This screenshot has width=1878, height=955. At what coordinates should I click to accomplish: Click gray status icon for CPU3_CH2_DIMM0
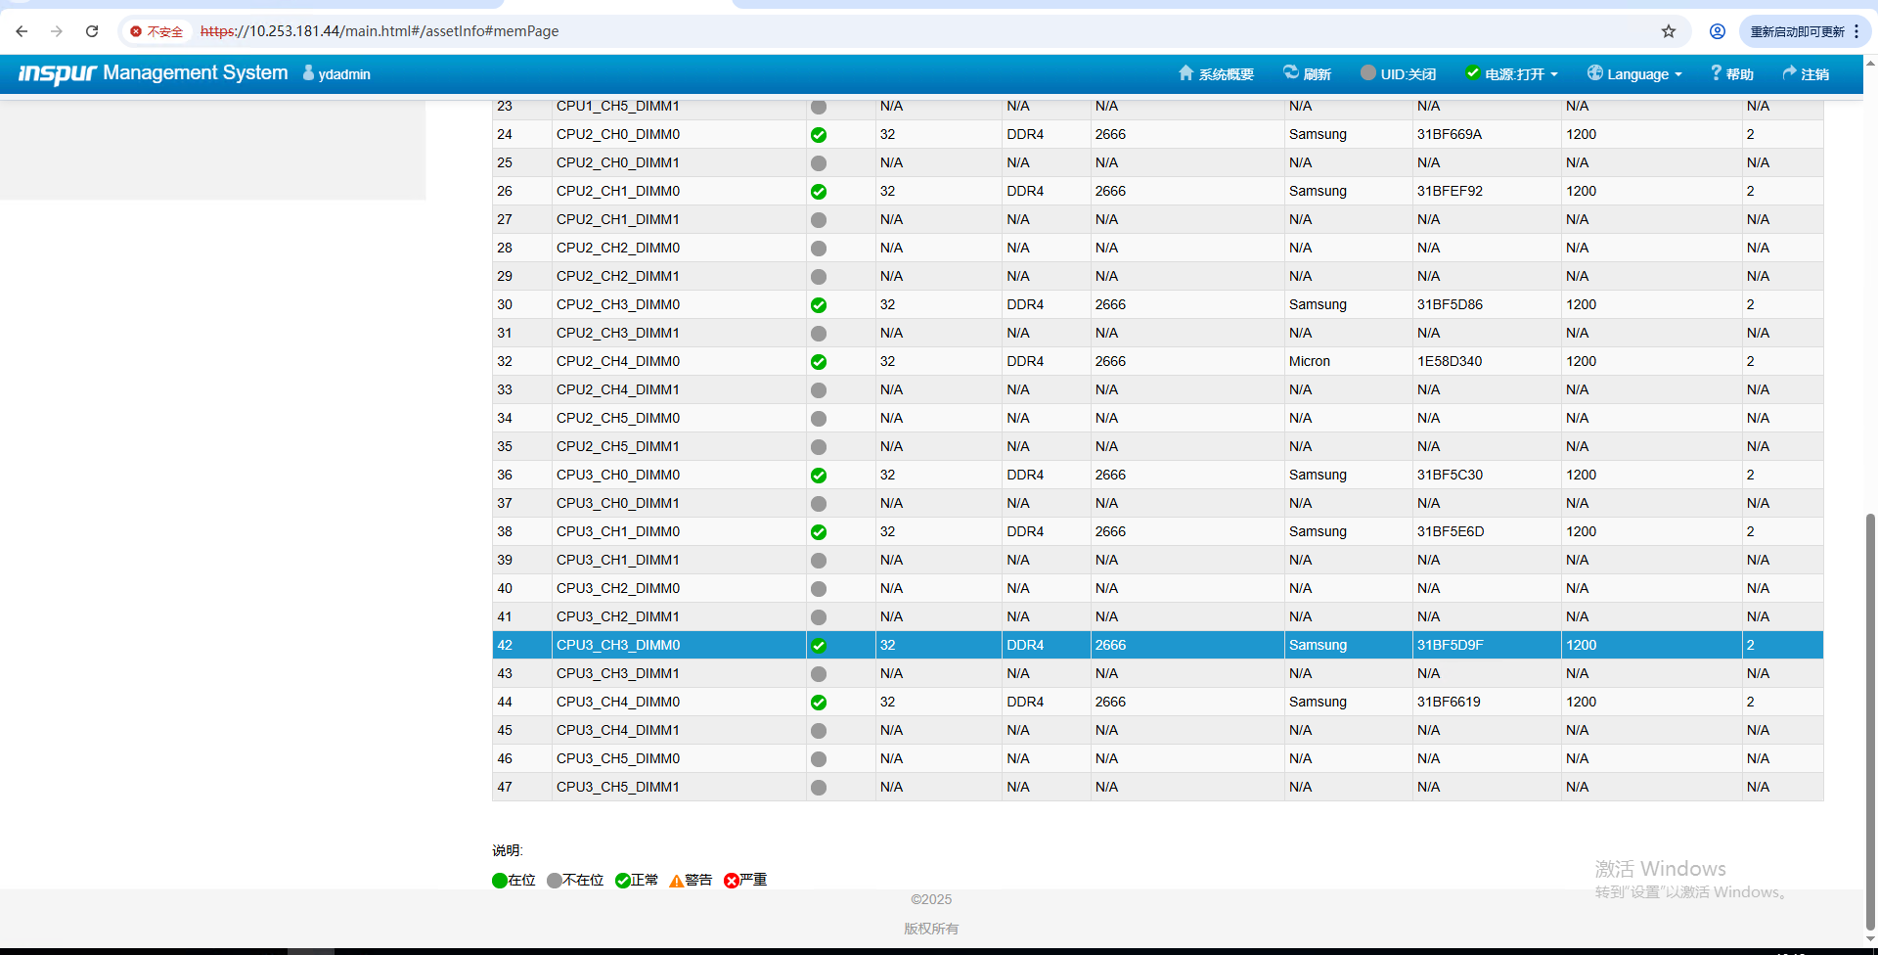point(819,589)
